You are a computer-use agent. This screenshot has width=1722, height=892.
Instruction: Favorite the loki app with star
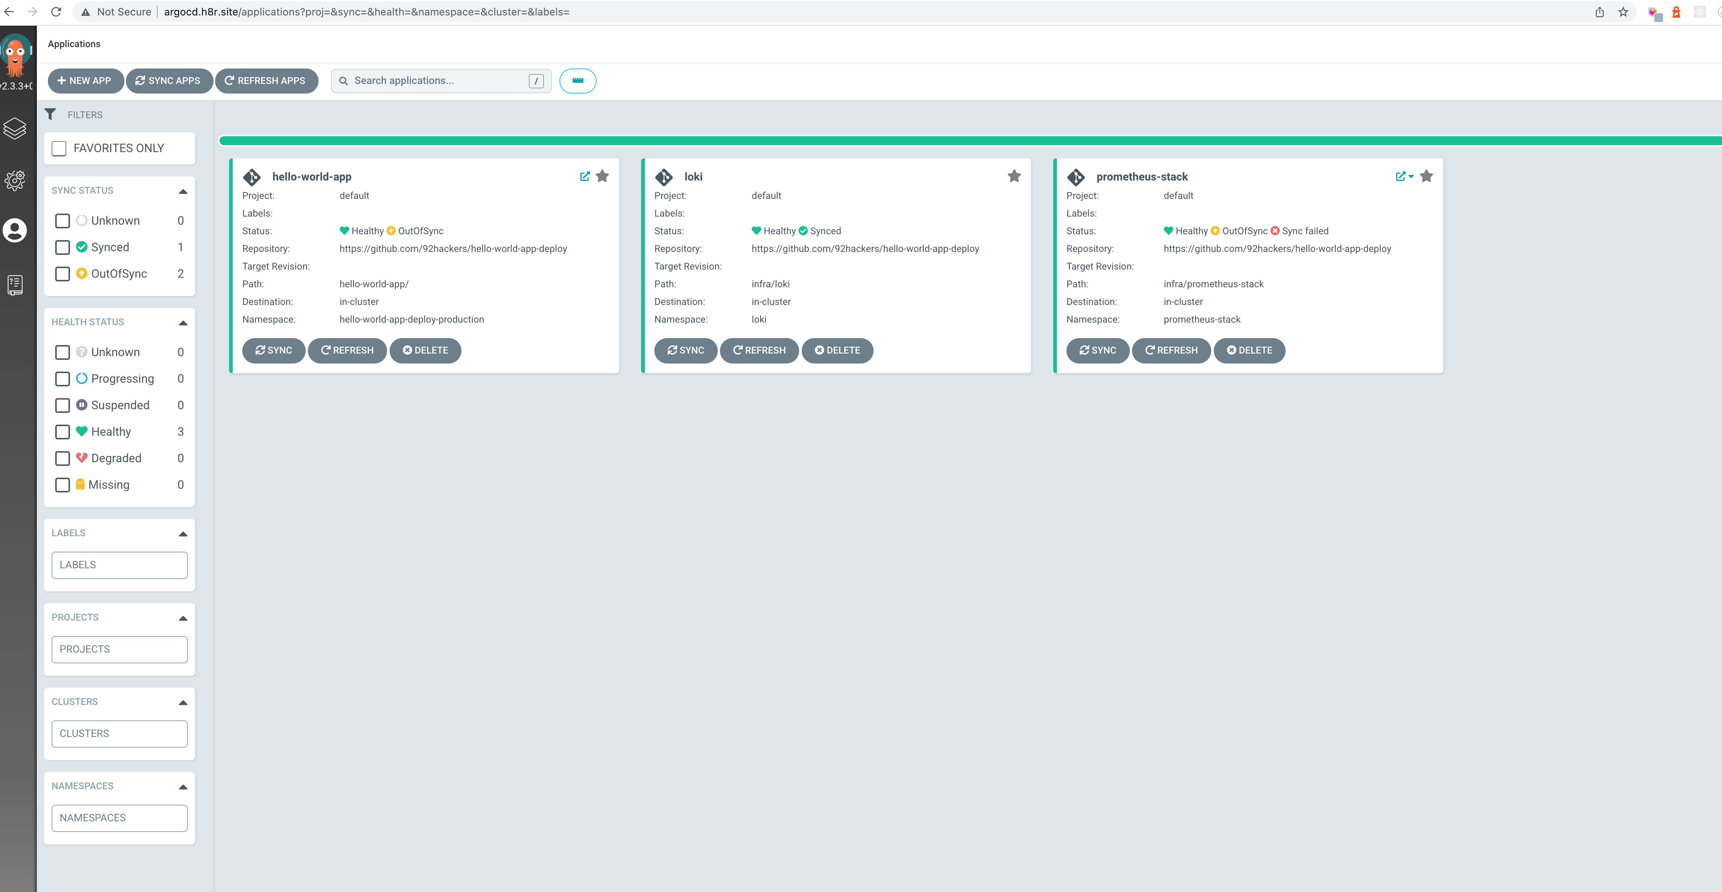click(1014, 176)
